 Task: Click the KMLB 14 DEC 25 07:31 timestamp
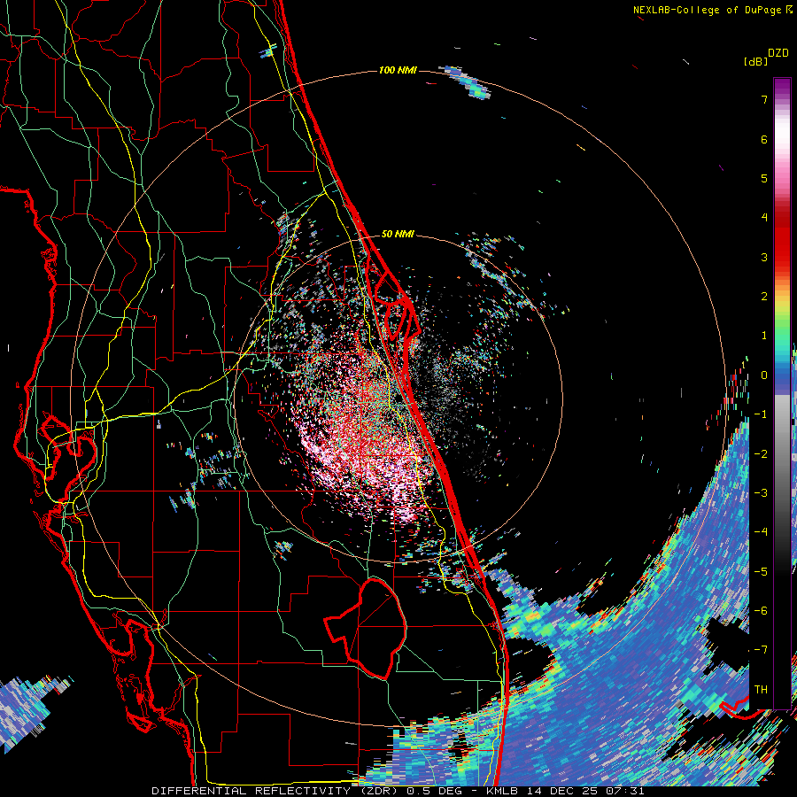[x=565, y=791]
